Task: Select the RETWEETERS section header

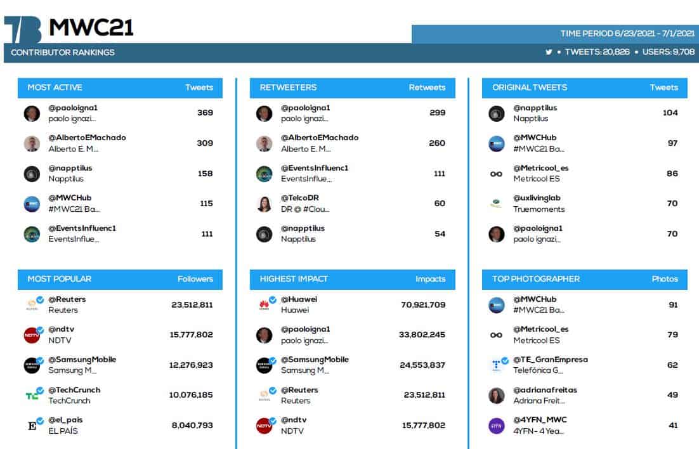Action: (x=353, y=88)
